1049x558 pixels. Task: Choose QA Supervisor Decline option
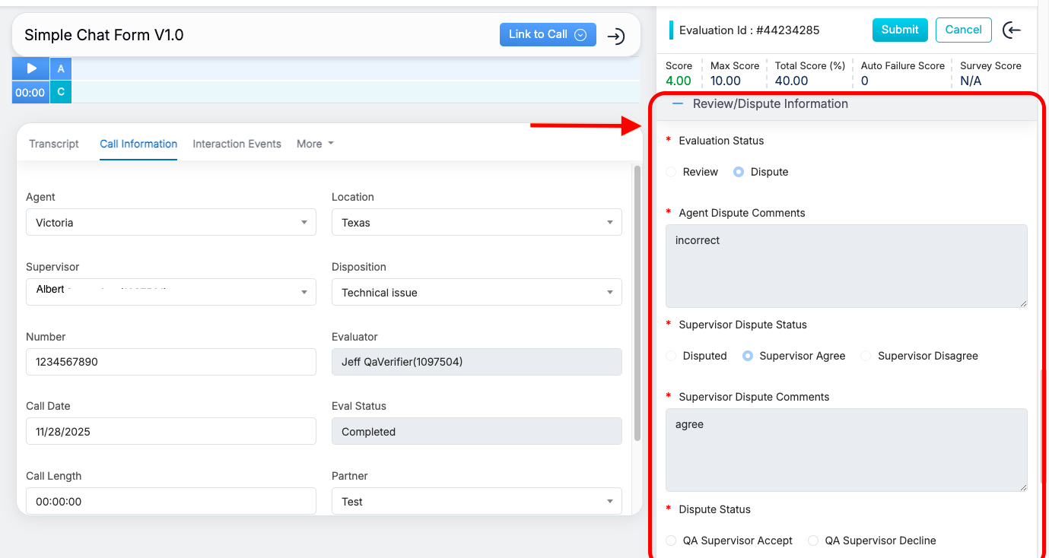pyautogui.click(x=813, y=541)
